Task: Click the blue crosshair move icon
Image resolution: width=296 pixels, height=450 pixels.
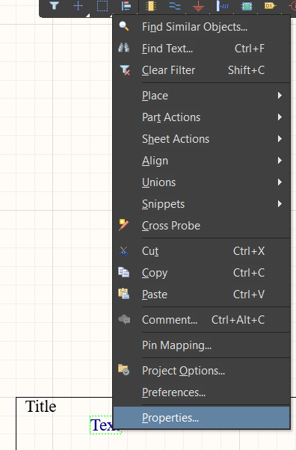Action: pyautogui.click(x=78, y=6)
